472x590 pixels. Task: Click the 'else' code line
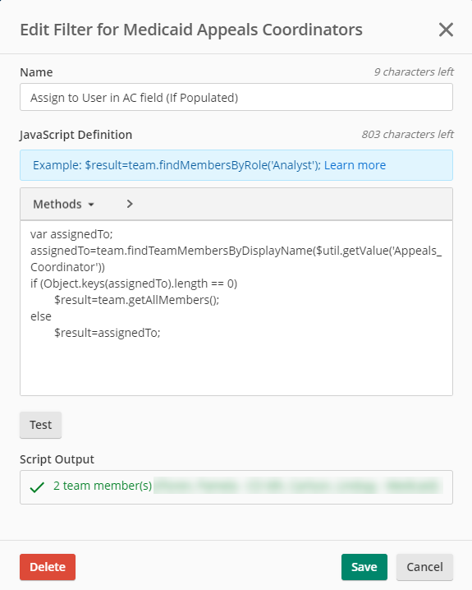[41, 316]
